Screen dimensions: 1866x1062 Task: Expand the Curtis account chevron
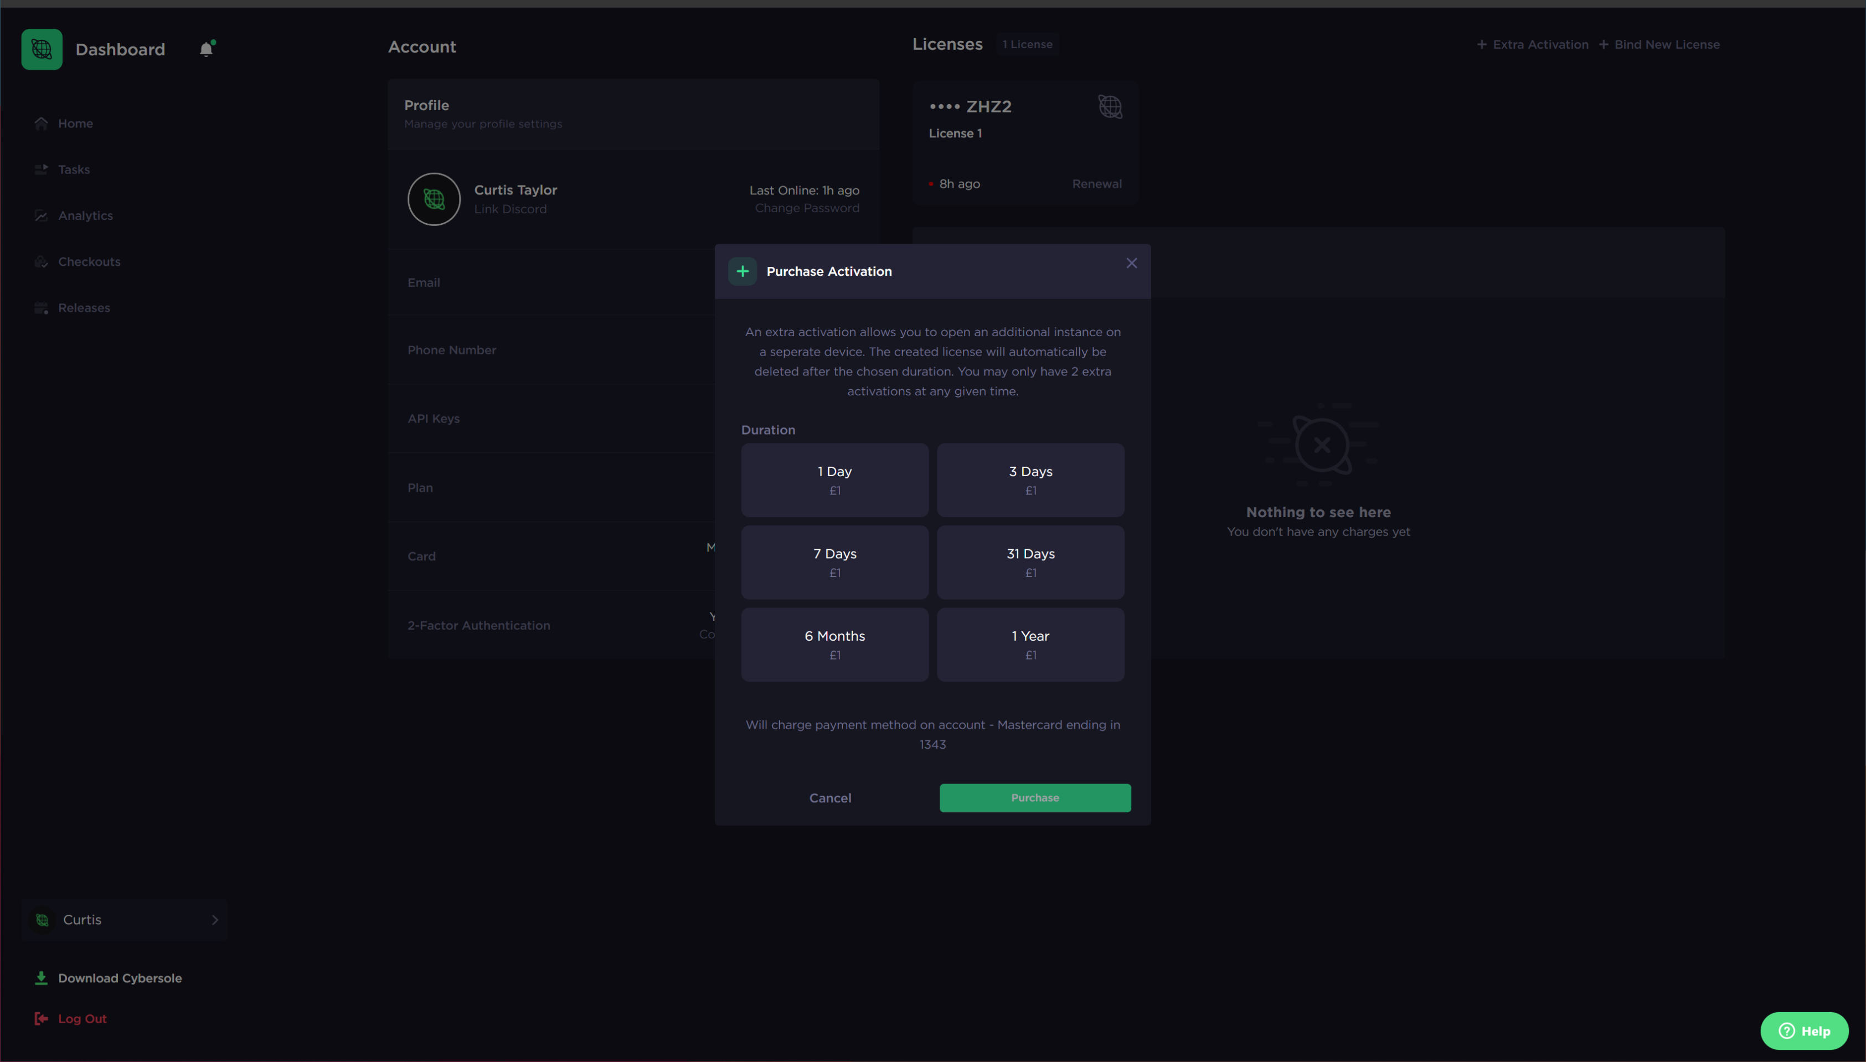[x=214, y=920]
